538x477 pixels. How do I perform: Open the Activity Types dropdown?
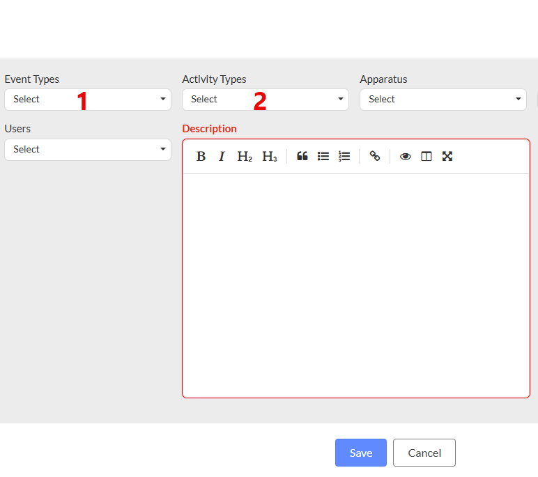click(x=266, y=100)
